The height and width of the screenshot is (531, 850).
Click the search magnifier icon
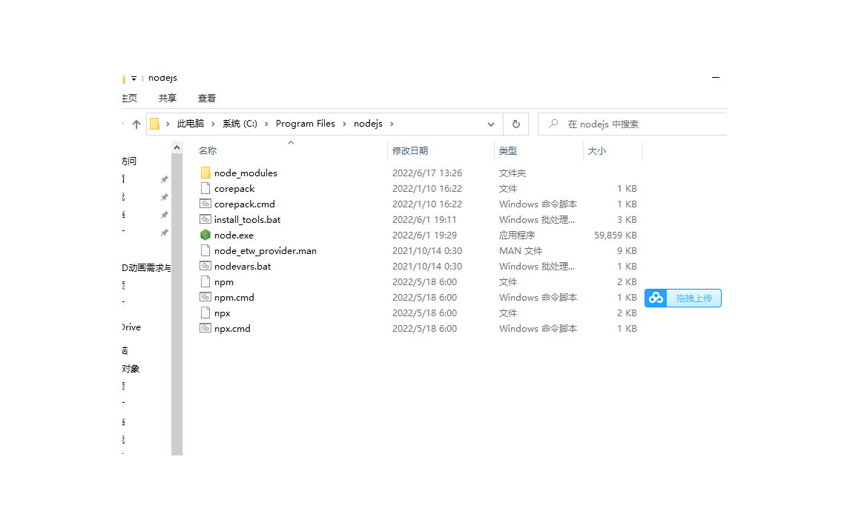tap(553, 124)
